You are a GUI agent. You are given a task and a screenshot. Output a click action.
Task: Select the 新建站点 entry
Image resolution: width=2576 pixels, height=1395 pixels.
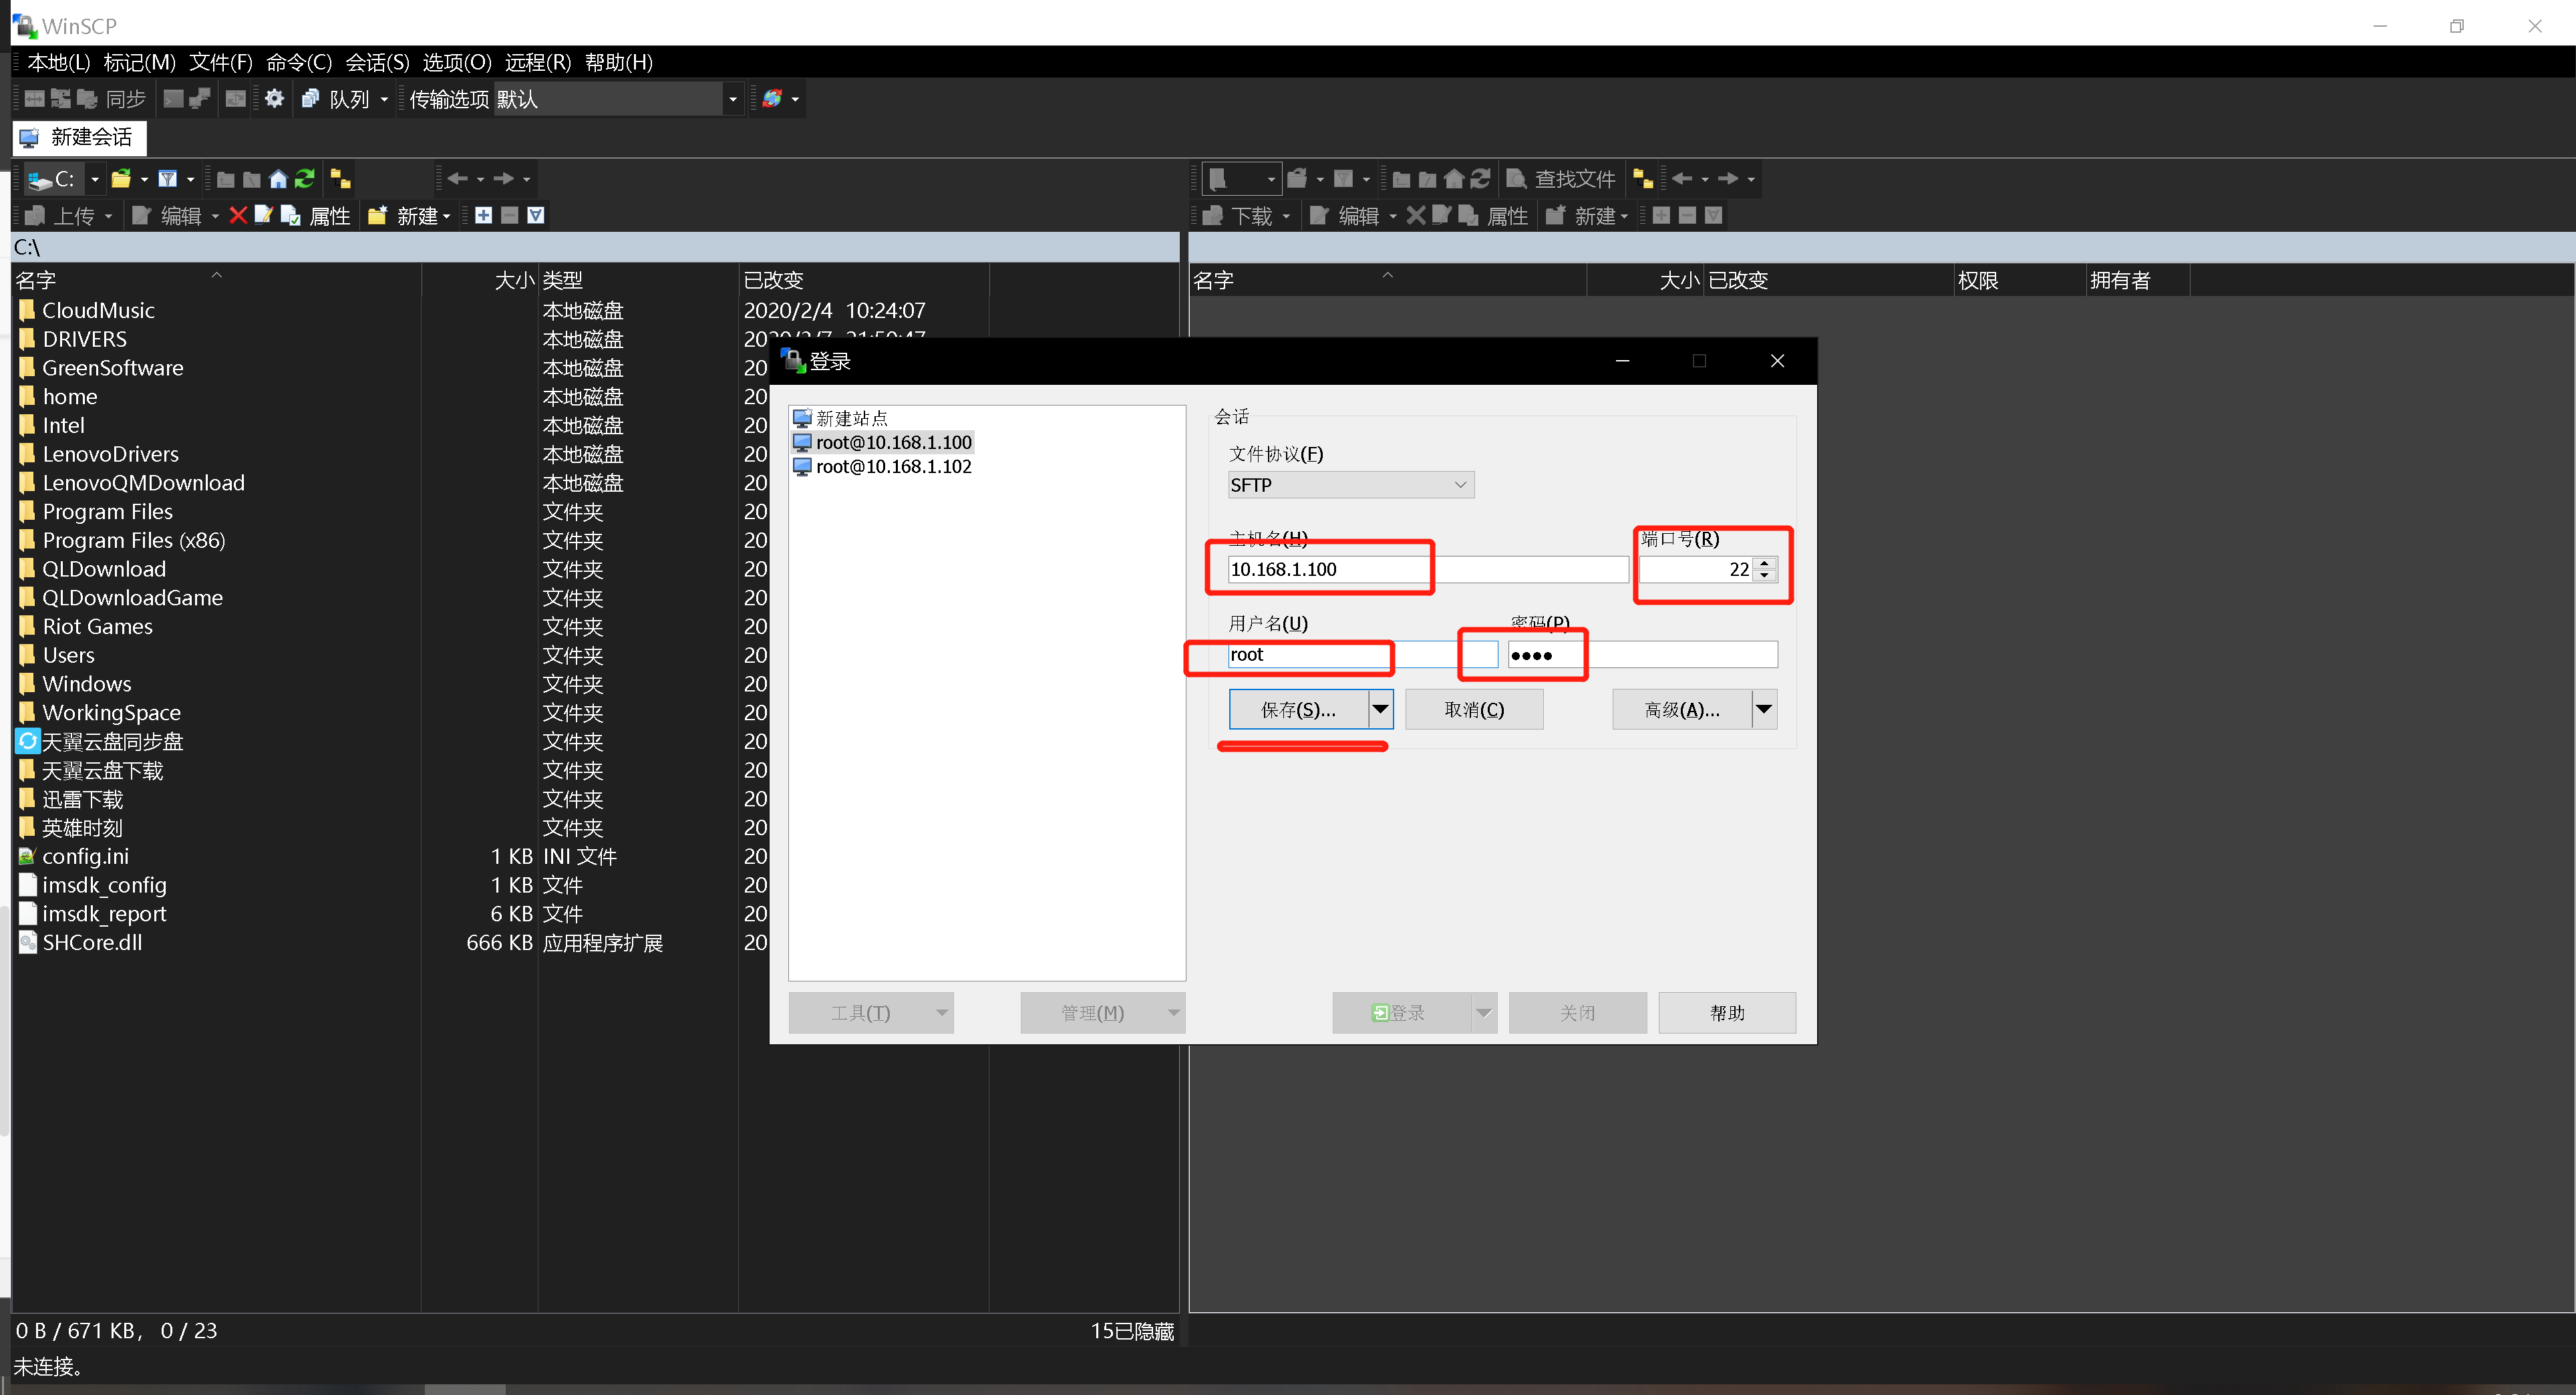tap(851, 418)
